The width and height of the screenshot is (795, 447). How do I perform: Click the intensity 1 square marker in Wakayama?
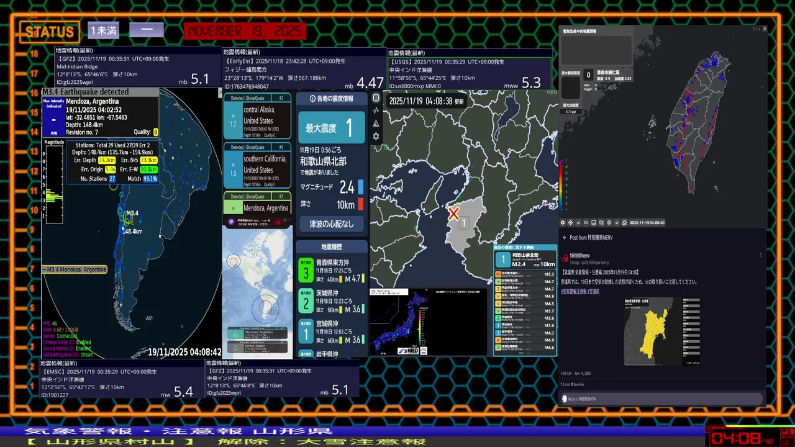pyautogui.click(x=463, y=223)
